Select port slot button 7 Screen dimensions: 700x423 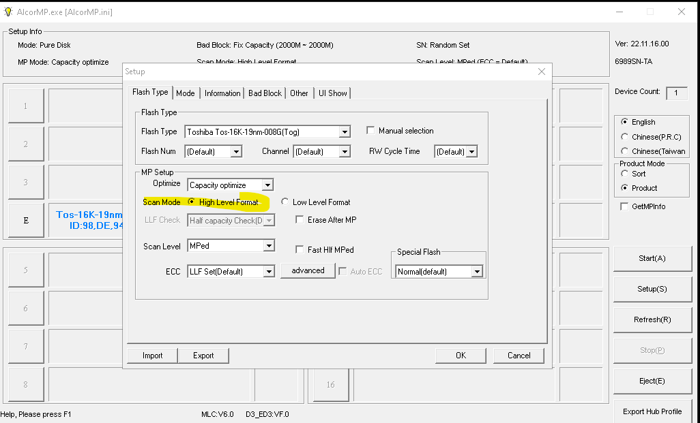pos(26,346)
